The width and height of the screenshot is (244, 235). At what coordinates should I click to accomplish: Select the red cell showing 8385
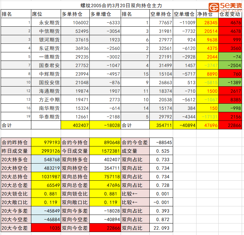[x=230, y=100]
